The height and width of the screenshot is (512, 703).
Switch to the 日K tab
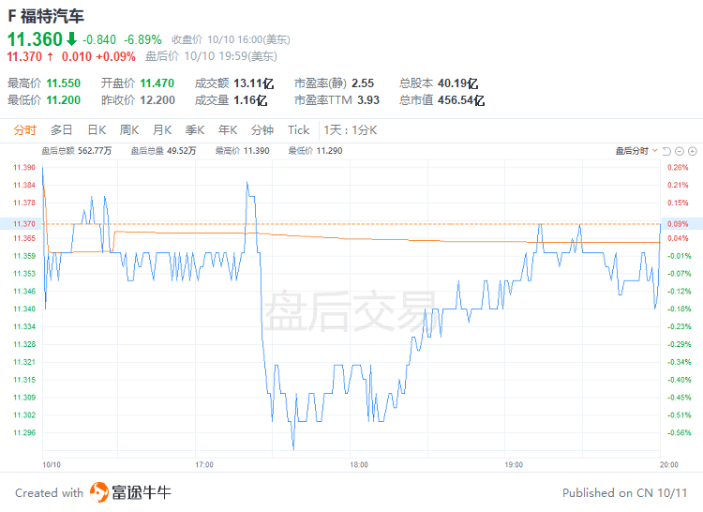(x=97, y=130)
